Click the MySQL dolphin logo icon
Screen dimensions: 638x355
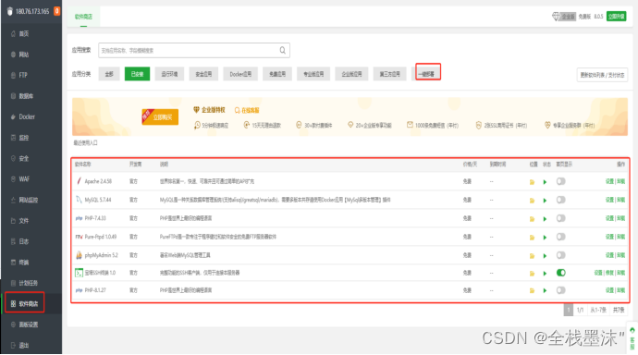coord(79,200)
